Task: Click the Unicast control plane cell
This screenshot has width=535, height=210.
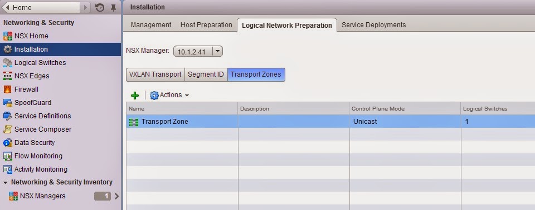Action: [x=405, y=122]
